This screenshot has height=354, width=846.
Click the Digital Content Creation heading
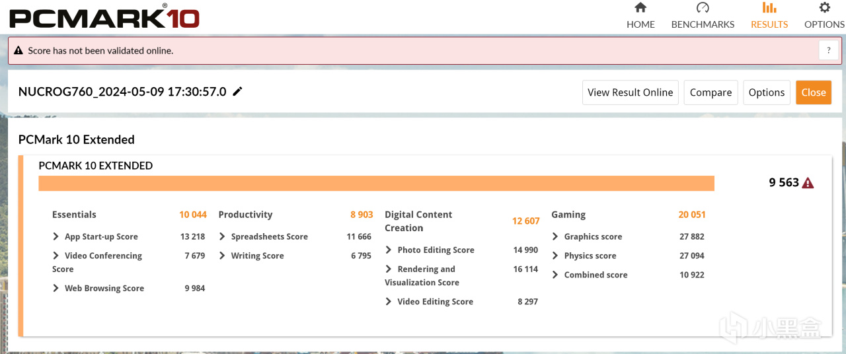click(x=418, y=221)
